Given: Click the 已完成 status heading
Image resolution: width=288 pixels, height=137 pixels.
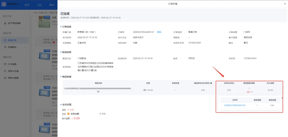Looking at the screenshot, I should [65, 14].
